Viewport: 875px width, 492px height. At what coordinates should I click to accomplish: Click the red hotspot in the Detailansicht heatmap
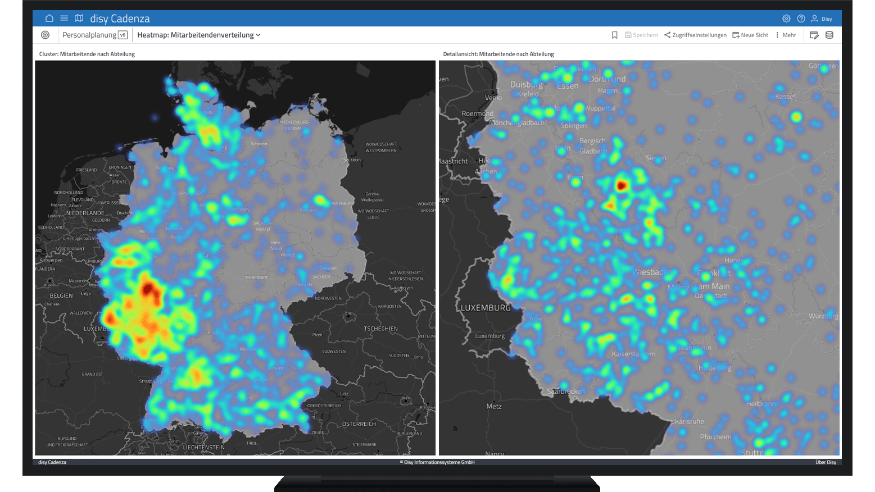(x=622, y=184)
